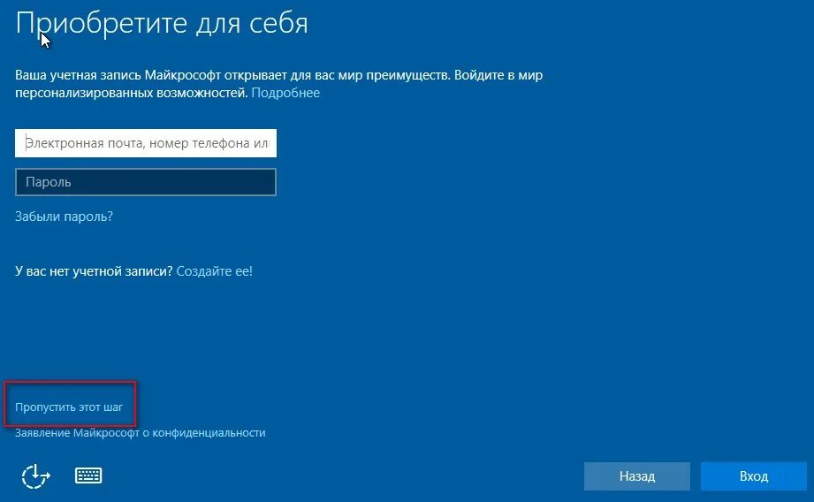
Task: Click the email or phone number field
Action: tap(145, 143)
